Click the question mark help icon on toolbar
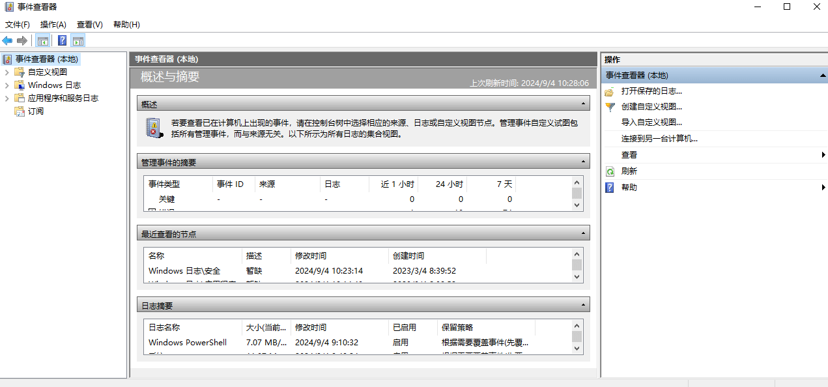 coord(61,40)
